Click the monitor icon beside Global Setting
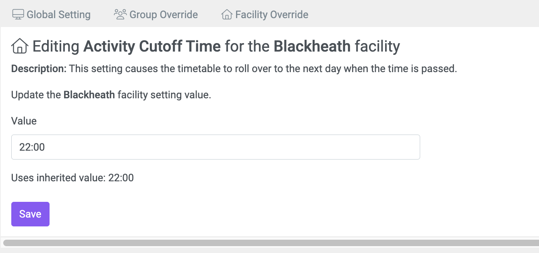Viewport: 539px width, 253px height. pyautogui.click(x=18, y=15)
